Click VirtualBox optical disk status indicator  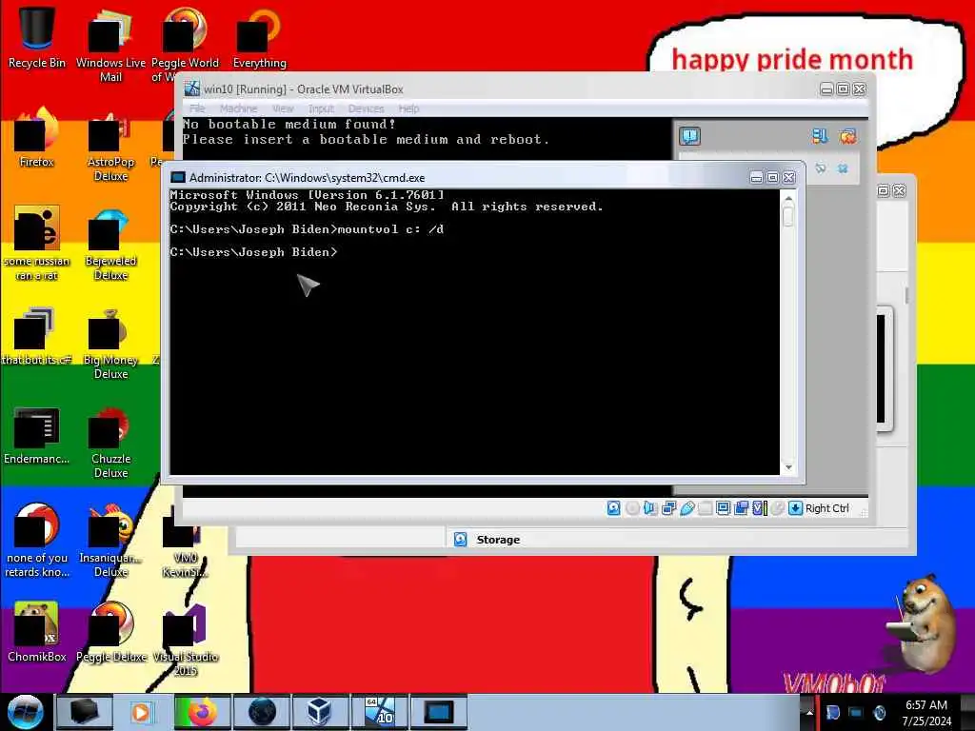coord(632,508)
